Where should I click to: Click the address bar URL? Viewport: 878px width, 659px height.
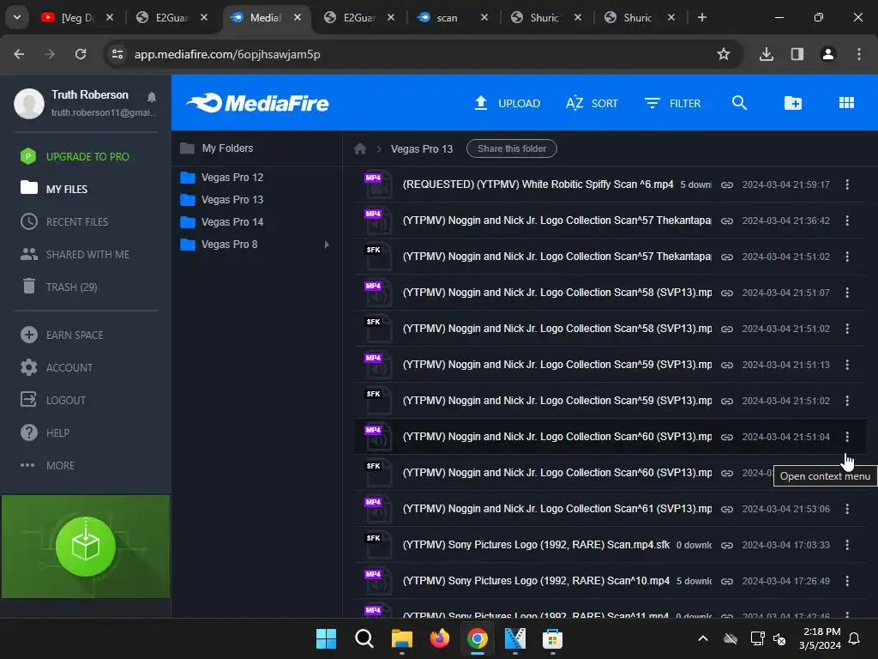pyautogui.click(x=227, y=54)
